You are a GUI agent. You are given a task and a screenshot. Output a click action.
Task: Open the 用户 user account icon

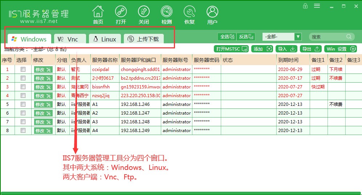tap(212, 12)
